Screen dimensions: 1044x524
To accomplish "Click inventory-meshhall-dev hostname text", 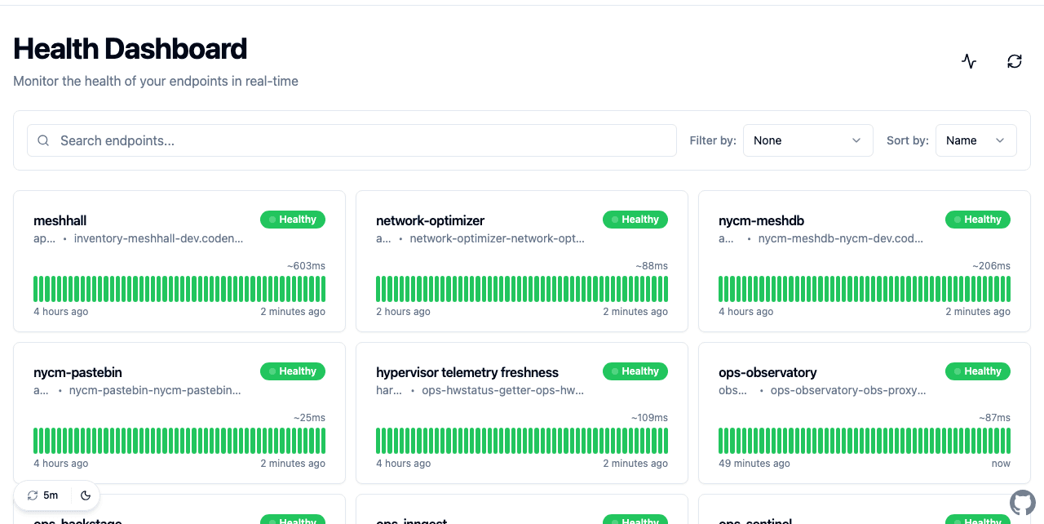I will [159, 238].
